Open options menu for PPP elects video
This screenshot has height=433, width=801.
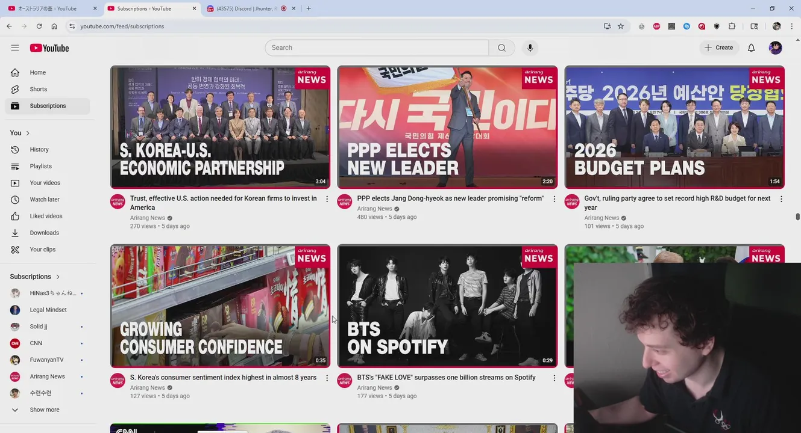[x=554, y=199]
